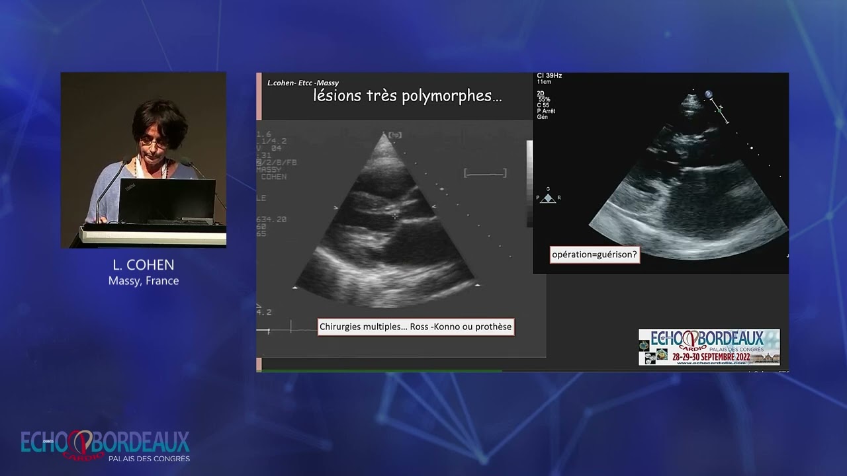
Task: Click the Echo Bordeaux Cardio logo on the slide
Action: pyautogui.click(x=709, y=347)
